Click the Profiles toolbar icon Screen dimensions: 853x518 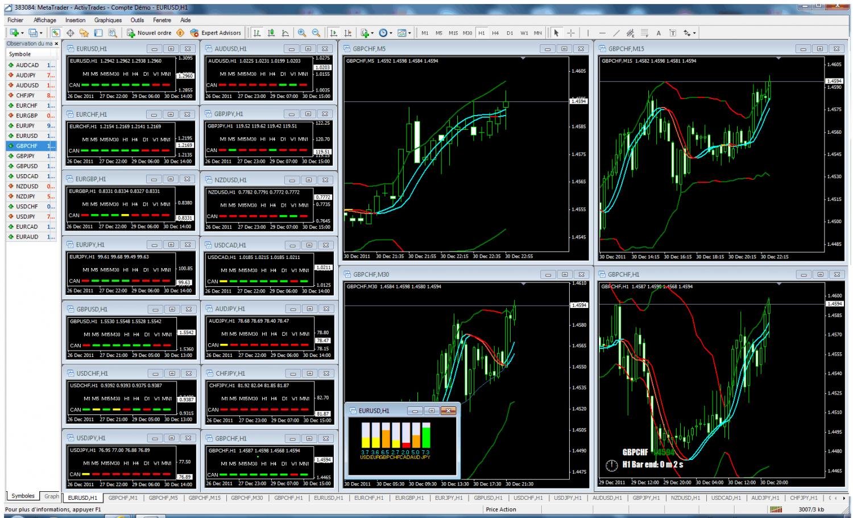point(32,32)
